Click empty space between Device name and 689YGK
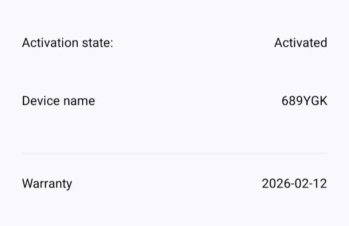This screenshot has height=226, width=349. (186, 101)
